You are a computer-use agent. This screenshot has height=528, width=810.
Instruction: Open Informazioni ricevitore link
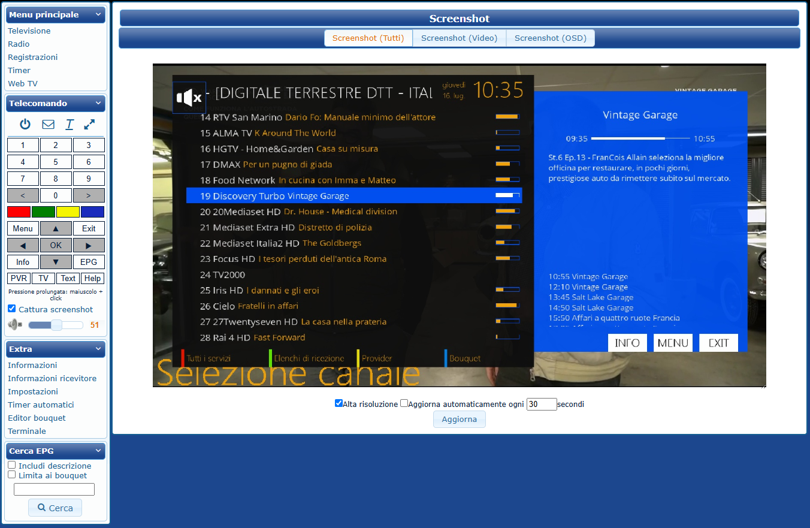pyautogui.click(x=52, y=378)
